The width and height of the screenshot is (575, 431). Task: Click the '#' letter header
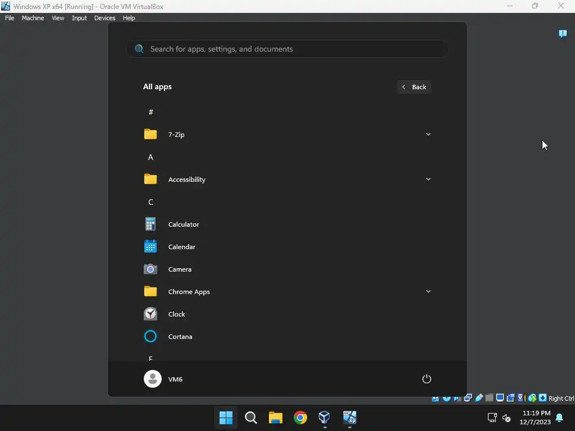[x=150, y=112]
